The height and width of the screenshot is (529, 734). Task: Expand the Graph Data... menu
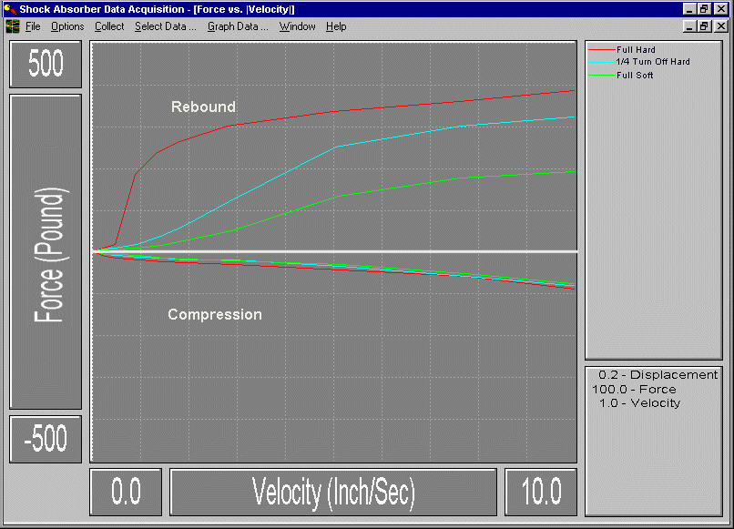tap(238, 26)
